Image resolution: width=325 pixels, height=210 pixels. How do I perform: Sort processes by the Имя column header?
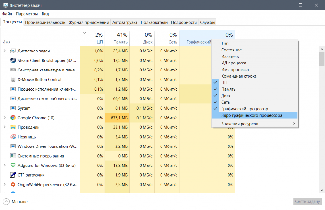[x=7, y=42]
